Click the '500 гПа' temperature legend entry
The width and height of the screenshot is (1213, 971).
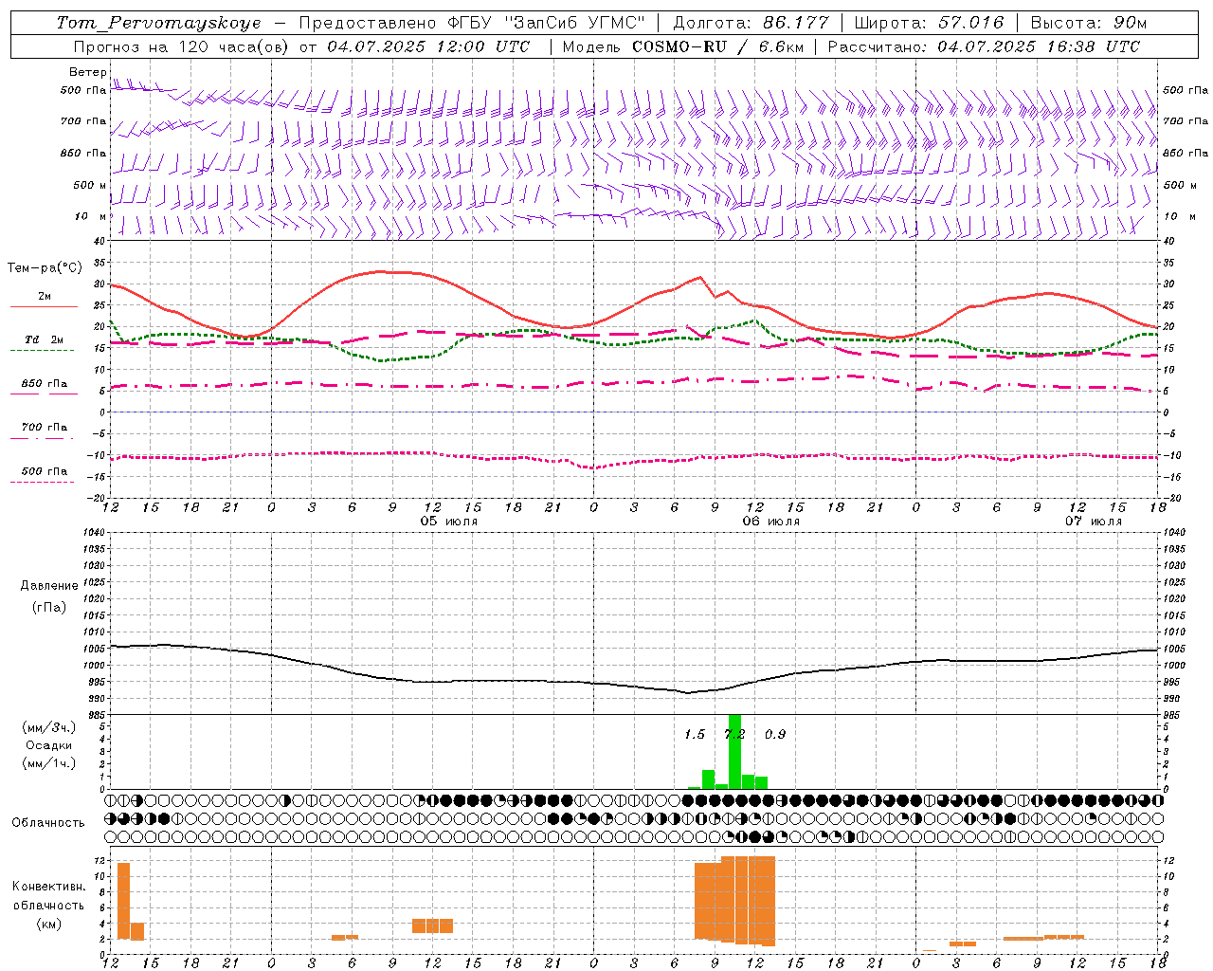tap(45, 471)
